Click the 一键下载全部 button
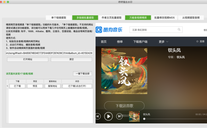 (82, 73)
